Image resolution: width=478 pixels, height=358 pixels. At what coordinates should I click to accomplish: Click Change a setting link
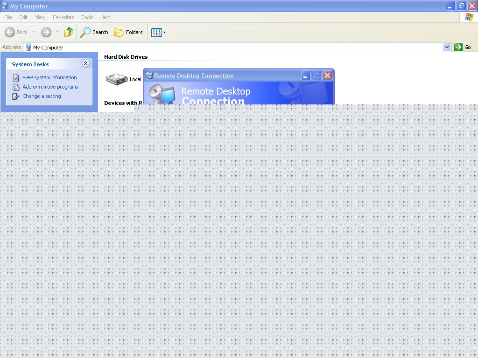click(x=42, y=96)
